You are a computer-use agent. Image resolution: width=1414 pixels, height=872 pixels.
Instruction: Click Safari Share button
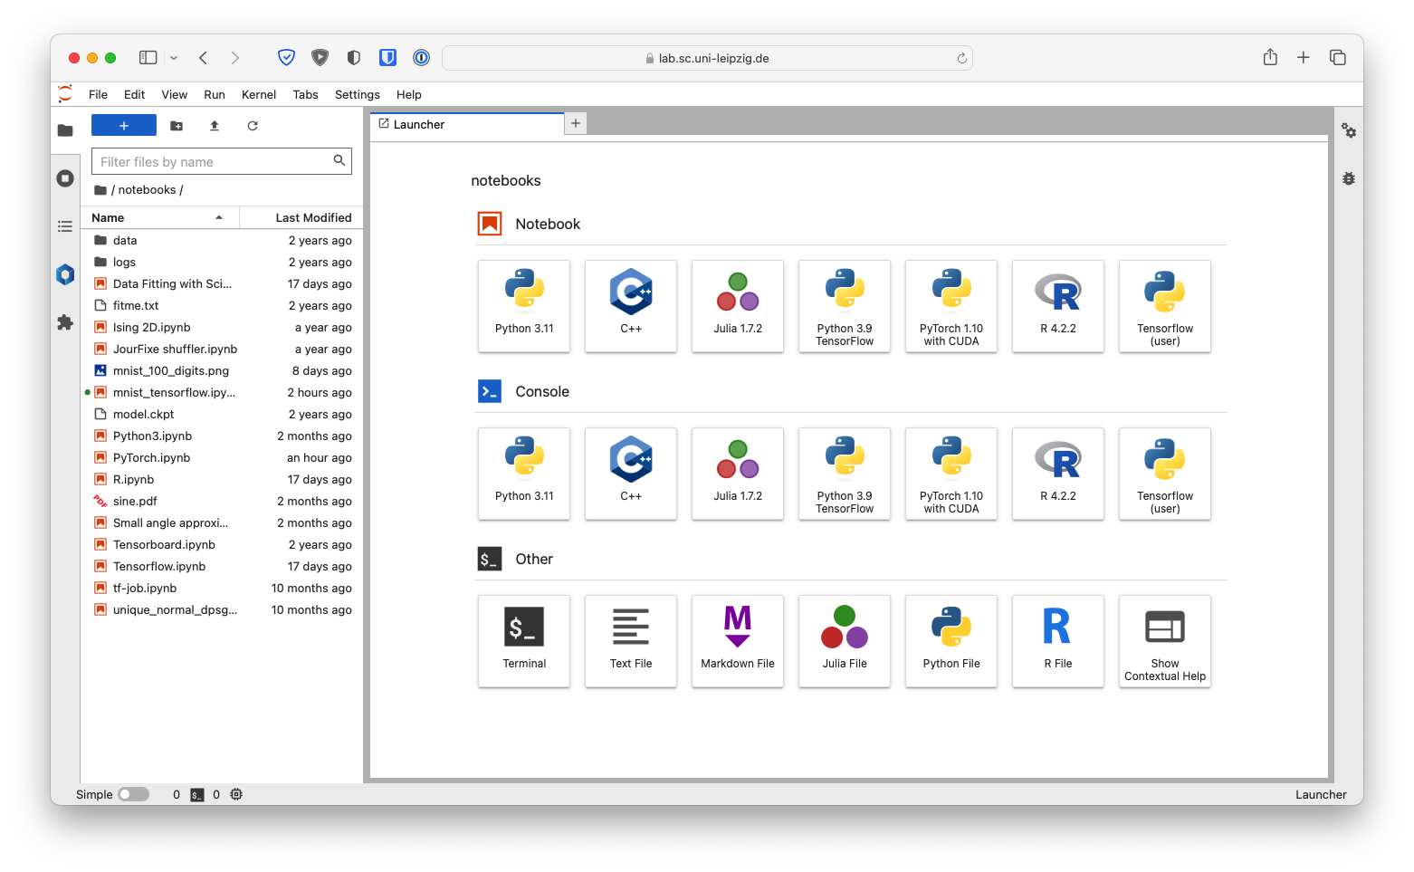1270,57
